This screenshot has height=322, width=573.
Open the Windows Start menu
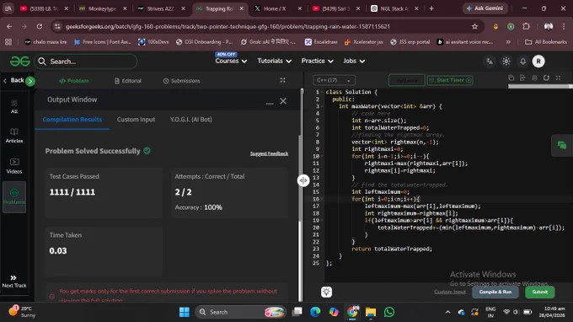pyautogui.click(x=185, y=312)
